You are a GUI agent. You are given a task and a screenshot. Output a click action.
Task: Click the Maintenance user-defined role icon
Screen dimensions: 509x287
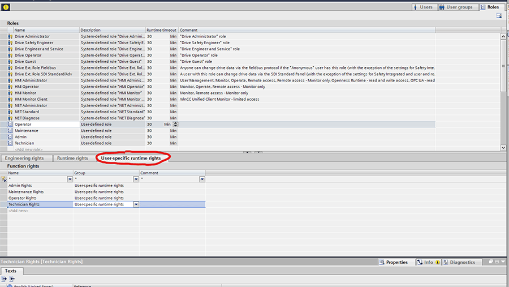coord(10,131)
